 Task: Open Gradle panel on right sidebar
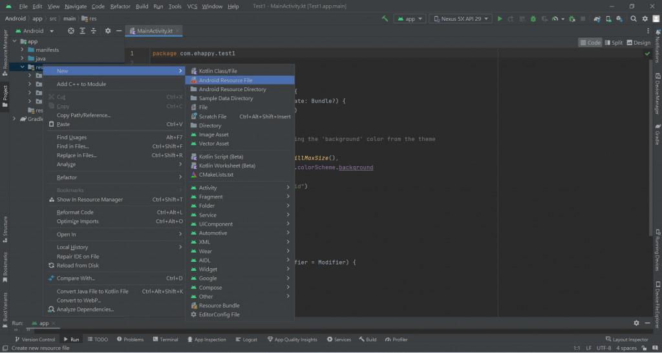click(657, 134)
